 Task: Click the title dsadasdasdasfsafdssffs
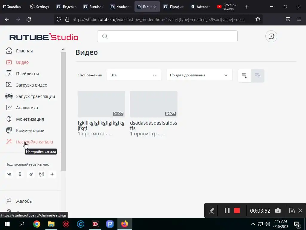[153, 125]
